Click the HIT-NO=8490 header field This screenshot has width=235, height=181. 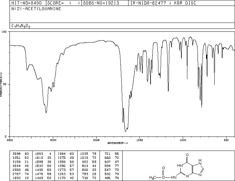(28, 3)
